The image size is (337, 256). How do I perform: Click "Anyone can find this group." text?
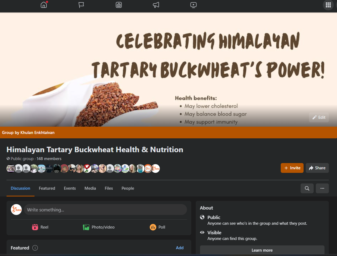pyautogui.click(x=232, y=239)
